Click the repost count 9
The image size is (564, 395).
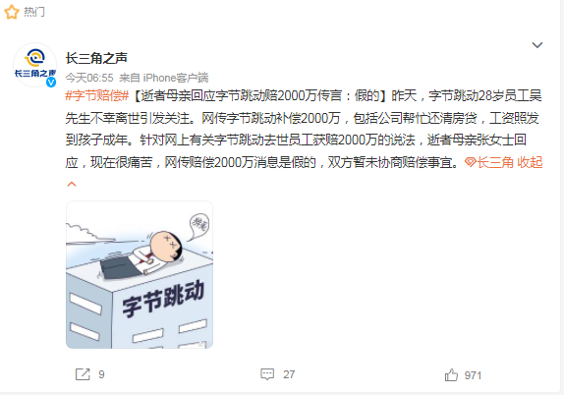point(101,374)
